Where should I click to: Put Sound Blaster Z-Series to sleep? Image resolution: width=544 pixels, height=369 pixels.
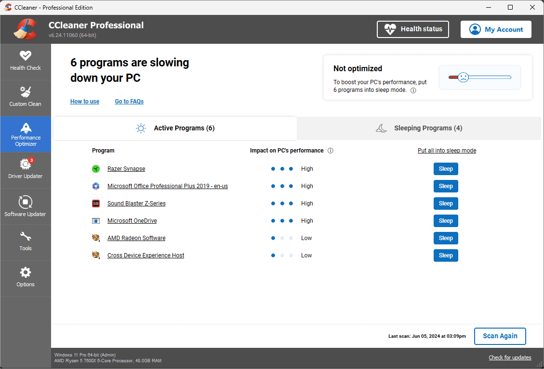(445, 204)
